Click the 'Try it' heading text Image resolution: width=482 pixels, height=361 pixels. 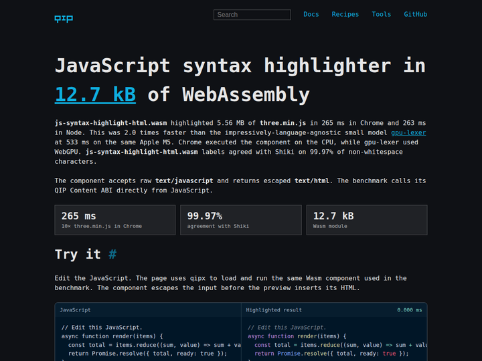coord(78,254)
